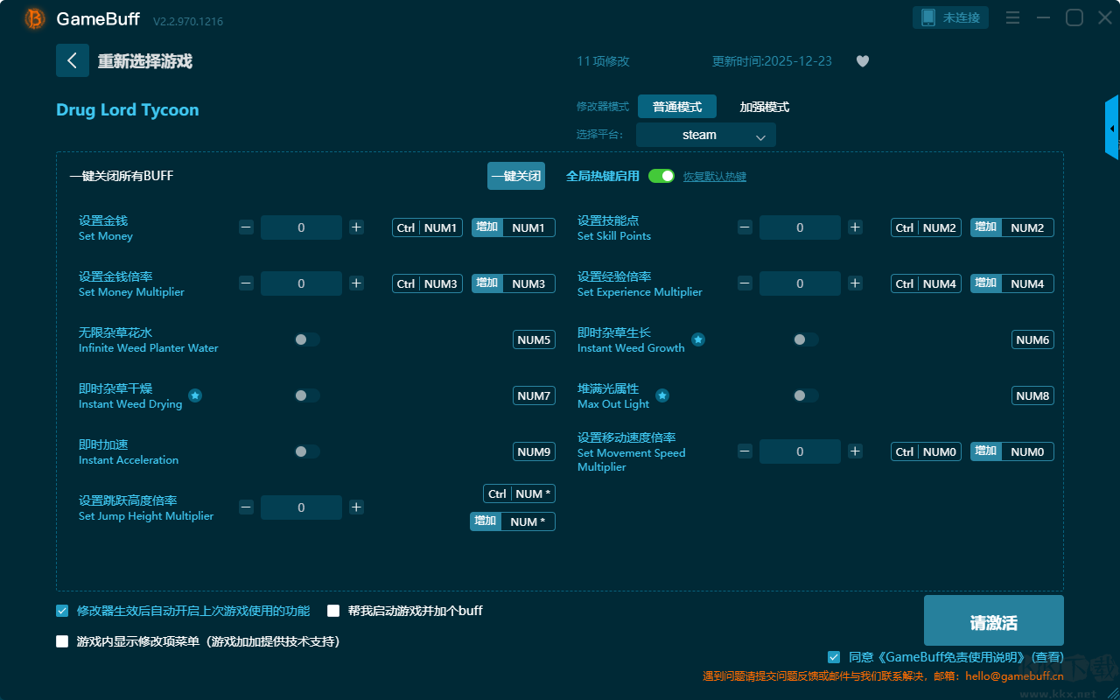Click the GameBuff logo icon
Viewport: 1120px width, 700px height.
(34, 18)
